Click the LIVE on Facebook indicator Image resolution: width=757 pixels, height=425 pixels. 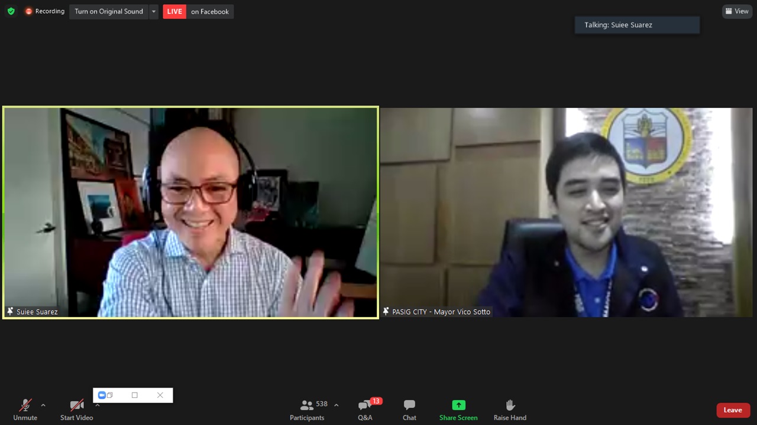coord(198,11)
